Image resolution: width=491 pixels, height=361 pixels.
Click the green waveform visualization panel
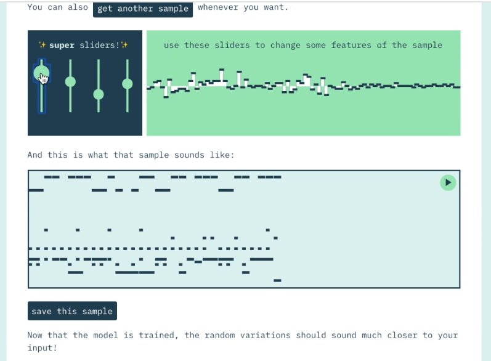pyautogui.click(x=303, y=111)
